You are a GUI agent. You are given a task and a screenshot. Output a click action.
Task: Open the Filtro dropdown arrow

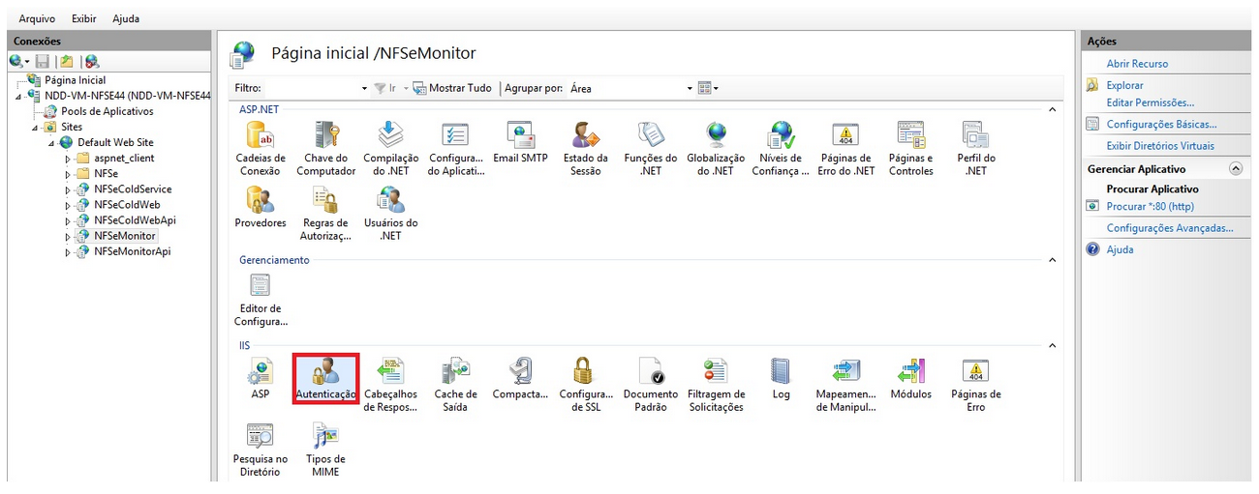(x=364, y=88)
